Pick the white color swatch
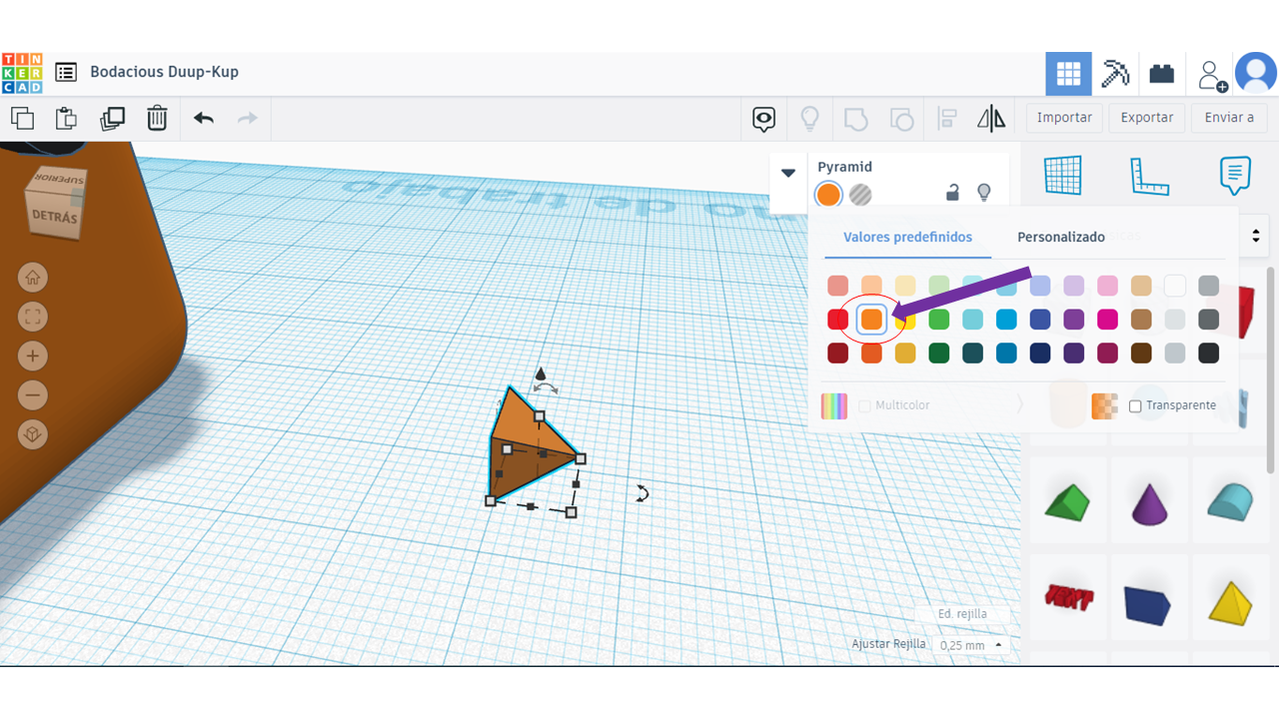 [1175, 287]
